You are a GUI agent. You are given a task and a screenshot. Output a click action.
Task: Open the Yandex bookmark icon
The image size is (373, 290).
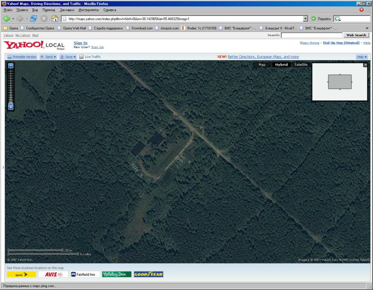click(x=183, y=28)
